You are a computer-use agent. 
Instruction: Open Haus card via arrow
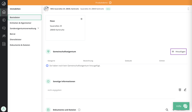(81, 19)
